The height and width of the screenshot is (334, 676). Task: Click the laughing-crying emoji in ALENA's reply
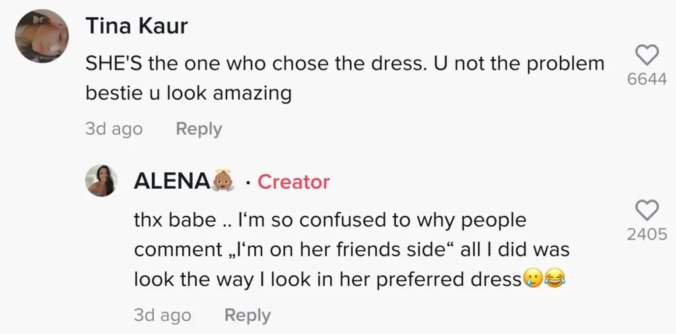555,279
